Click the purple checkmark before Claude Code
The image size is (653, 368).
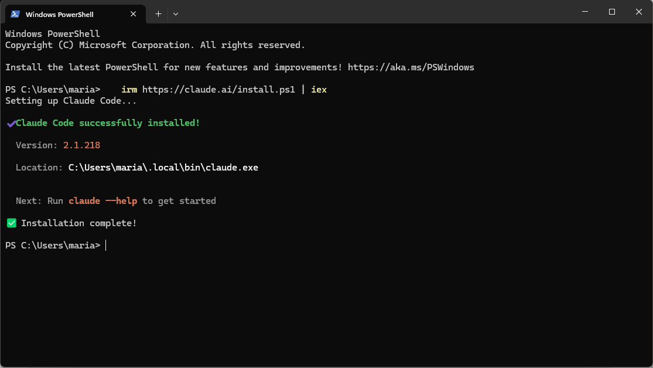[x=11, y=124]
